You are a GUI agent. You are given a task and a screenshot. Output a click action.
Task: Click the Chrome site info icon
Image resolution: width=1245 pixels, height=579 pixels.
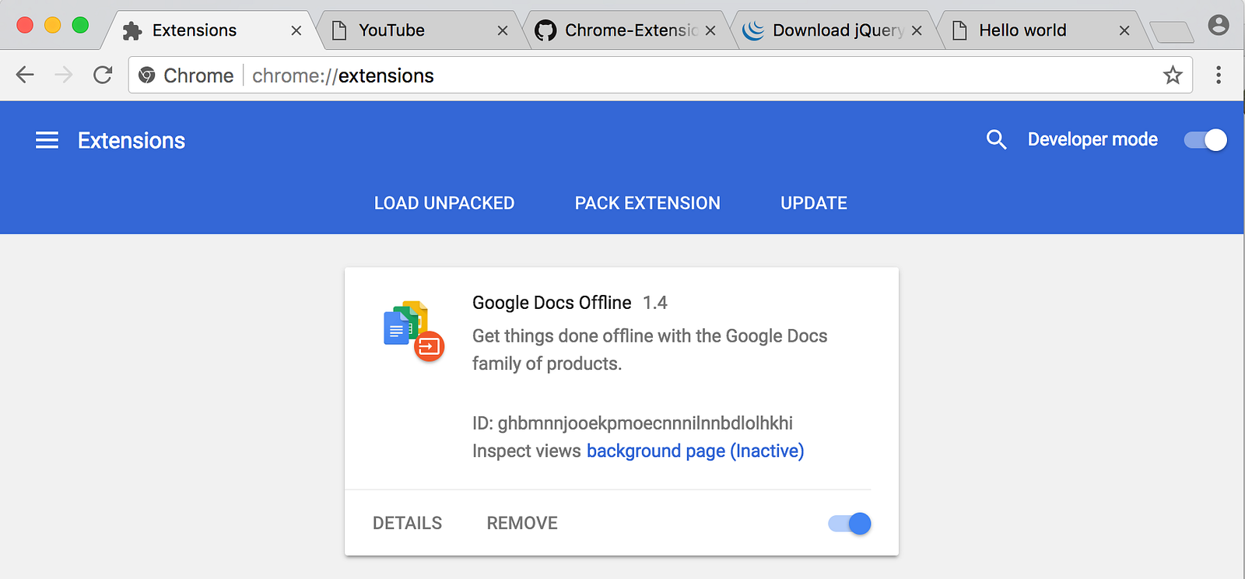146,75
